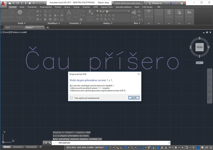This screenshot has height=150, width=213.
Task: Toggle 2D object snap in status bar
Action: 143,148
